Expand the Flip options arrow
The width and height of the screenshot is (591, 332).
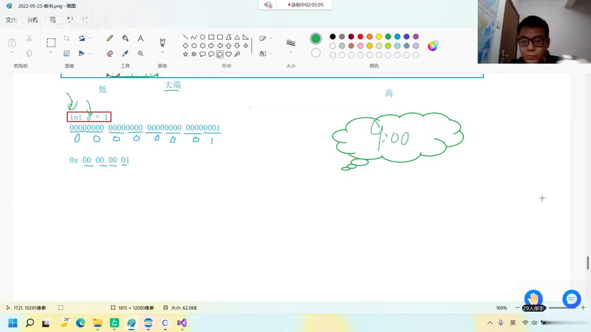(x=90, y=53)
